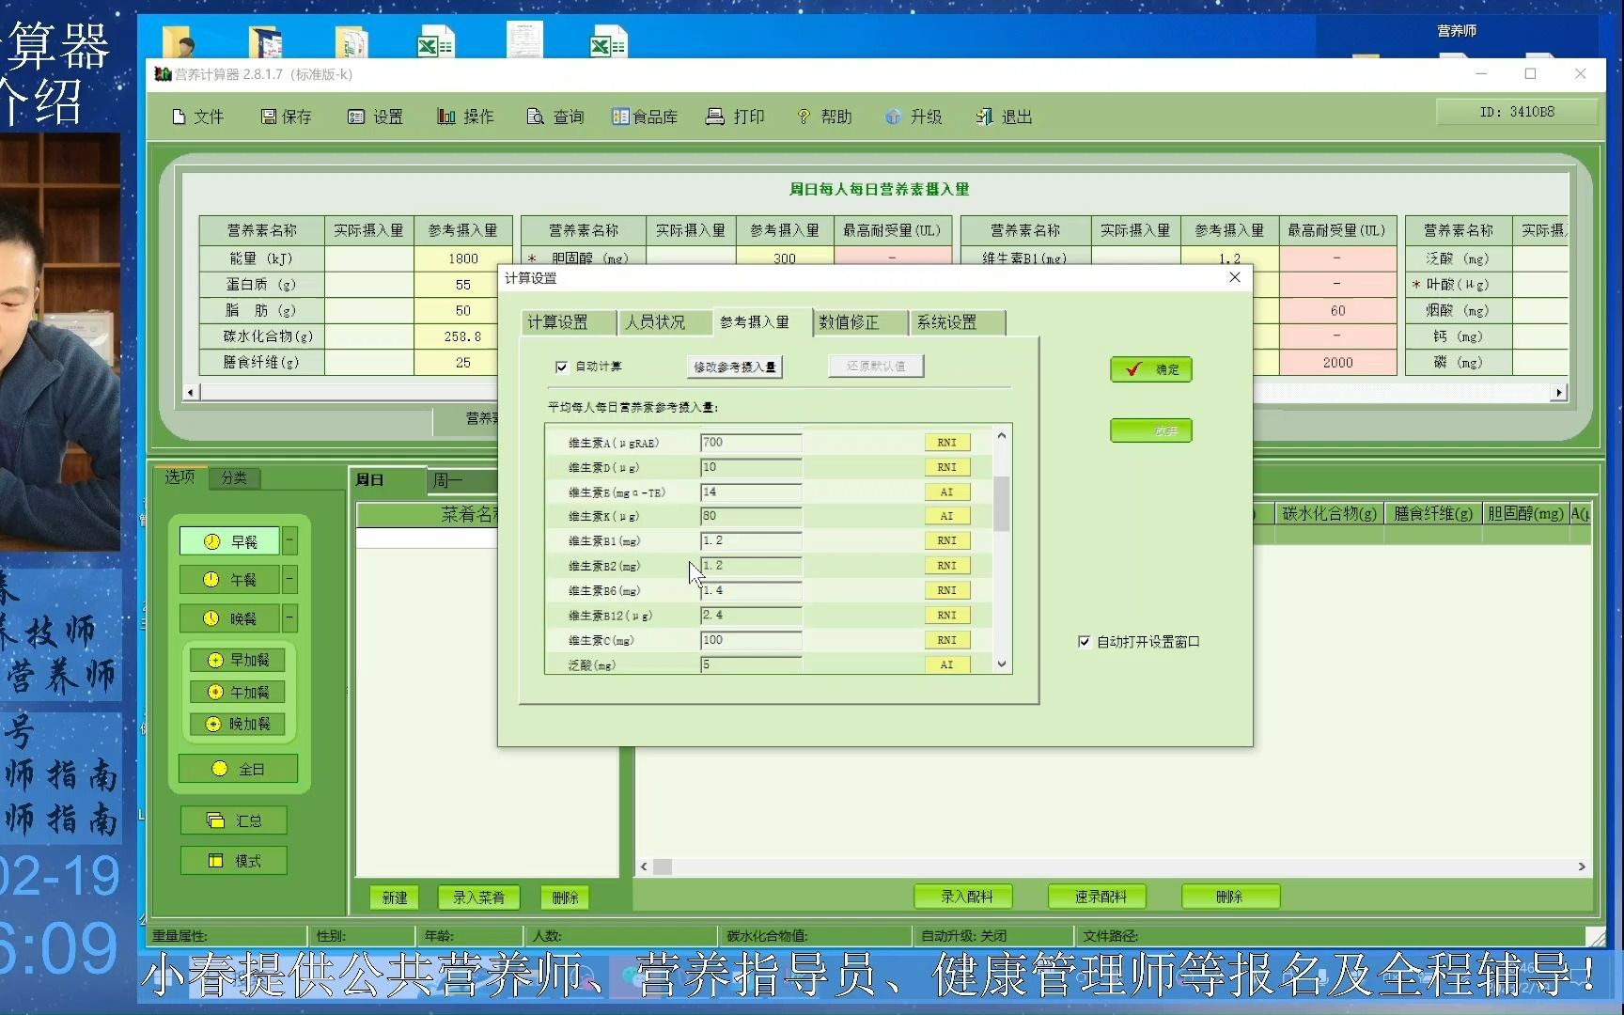Click left arrow of nutrient table scrollbar
The width and height of the screenshot is (1624, 1015).
191,392
